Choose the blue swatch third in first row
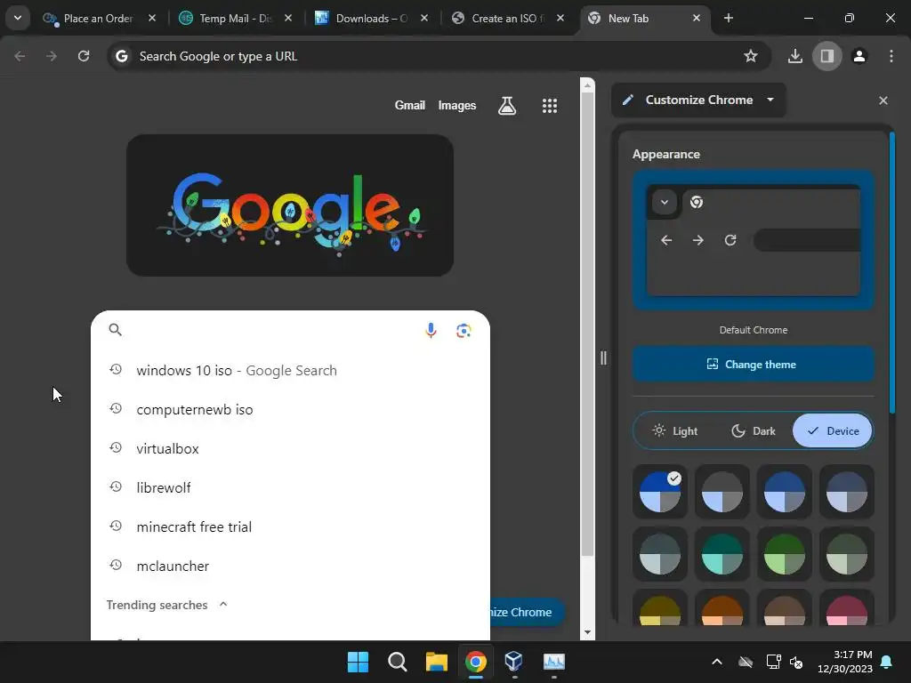This screenshot has width=911, height=683. (x=785, y=492)
